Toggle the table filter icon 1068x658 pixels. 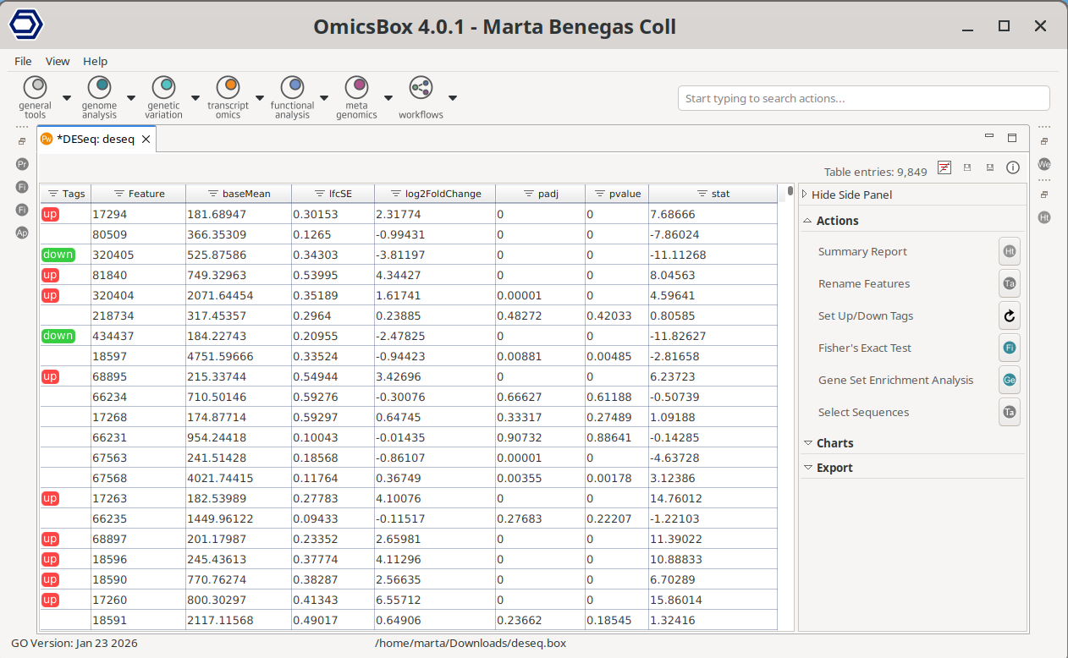[944, 168]
